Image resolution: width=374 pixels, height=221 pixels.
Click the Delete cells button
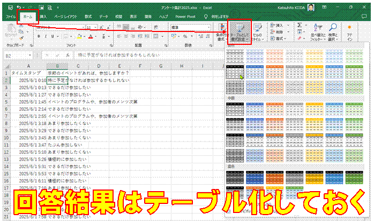pyautogui.click(x=279, y=32)
